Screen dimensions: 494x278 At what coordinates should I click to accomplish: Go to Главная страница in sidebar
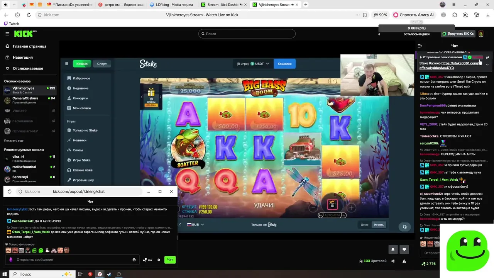click(29, 46)
